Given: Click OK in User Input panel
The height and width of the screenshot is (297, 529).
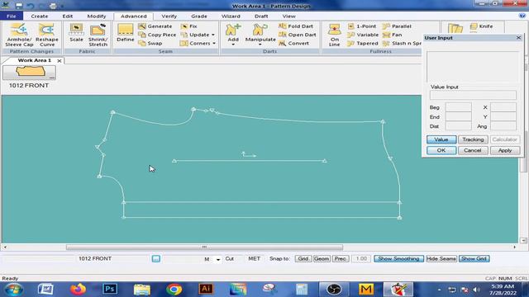Looking at the screenshot, I should tap(441, 150).
